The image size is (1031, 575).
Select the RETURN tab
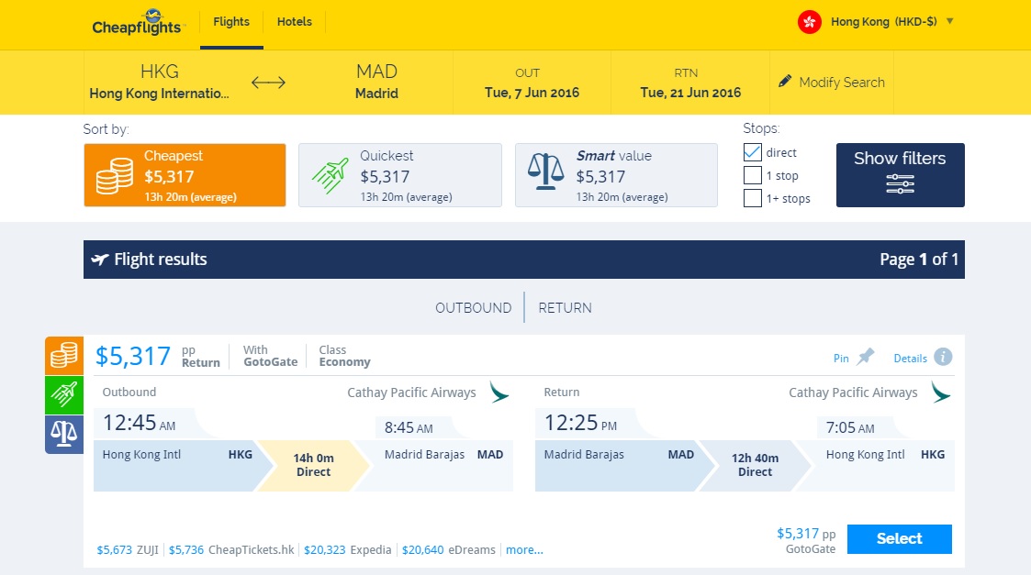pos(565,308)
